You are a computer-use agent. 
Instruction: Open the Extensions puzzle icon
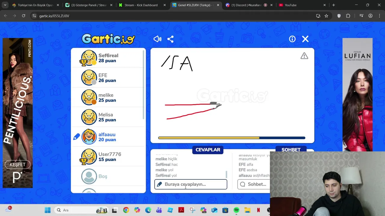[348, 16]
